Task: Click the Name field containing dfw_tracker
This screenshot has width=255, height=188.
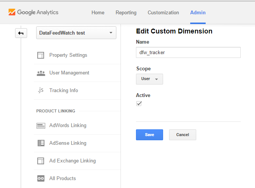Action: (x=188, y=52)
